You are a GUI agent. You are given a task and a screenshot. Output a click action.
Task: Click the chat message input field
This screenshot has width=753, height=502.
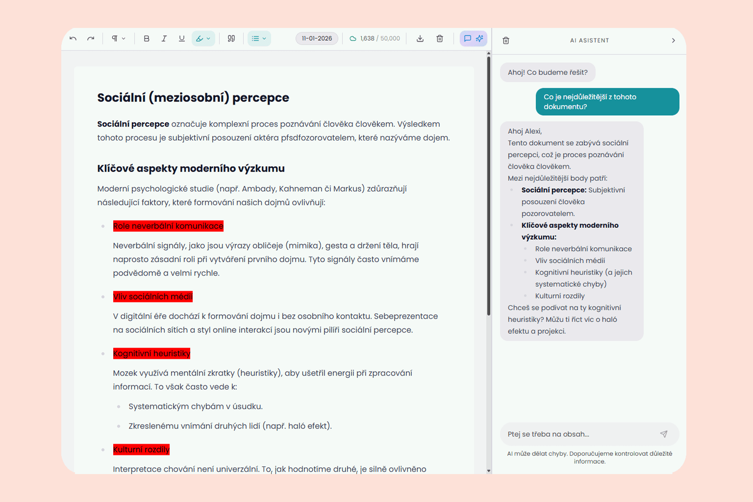click(578, 434)
